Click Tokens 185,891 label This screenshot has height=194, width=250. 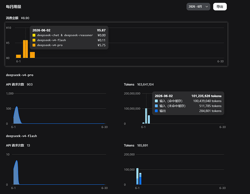click(x=136, y=145)
